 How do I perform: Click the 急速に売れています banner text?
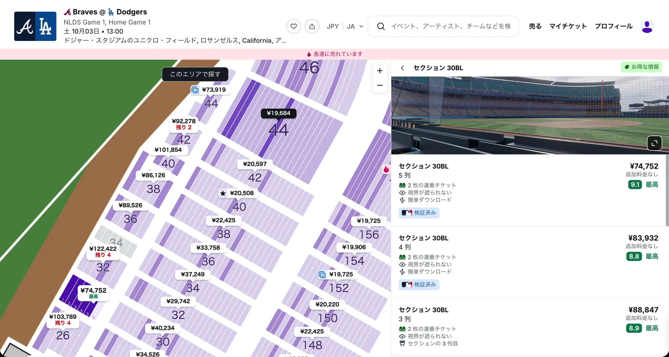(338, 54)
